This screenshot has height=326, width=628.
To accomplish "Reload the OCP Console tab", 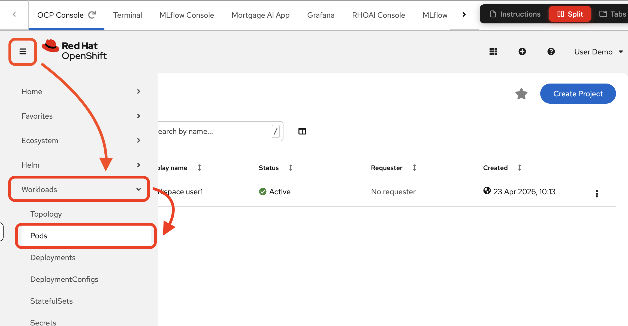I will 92,15.
